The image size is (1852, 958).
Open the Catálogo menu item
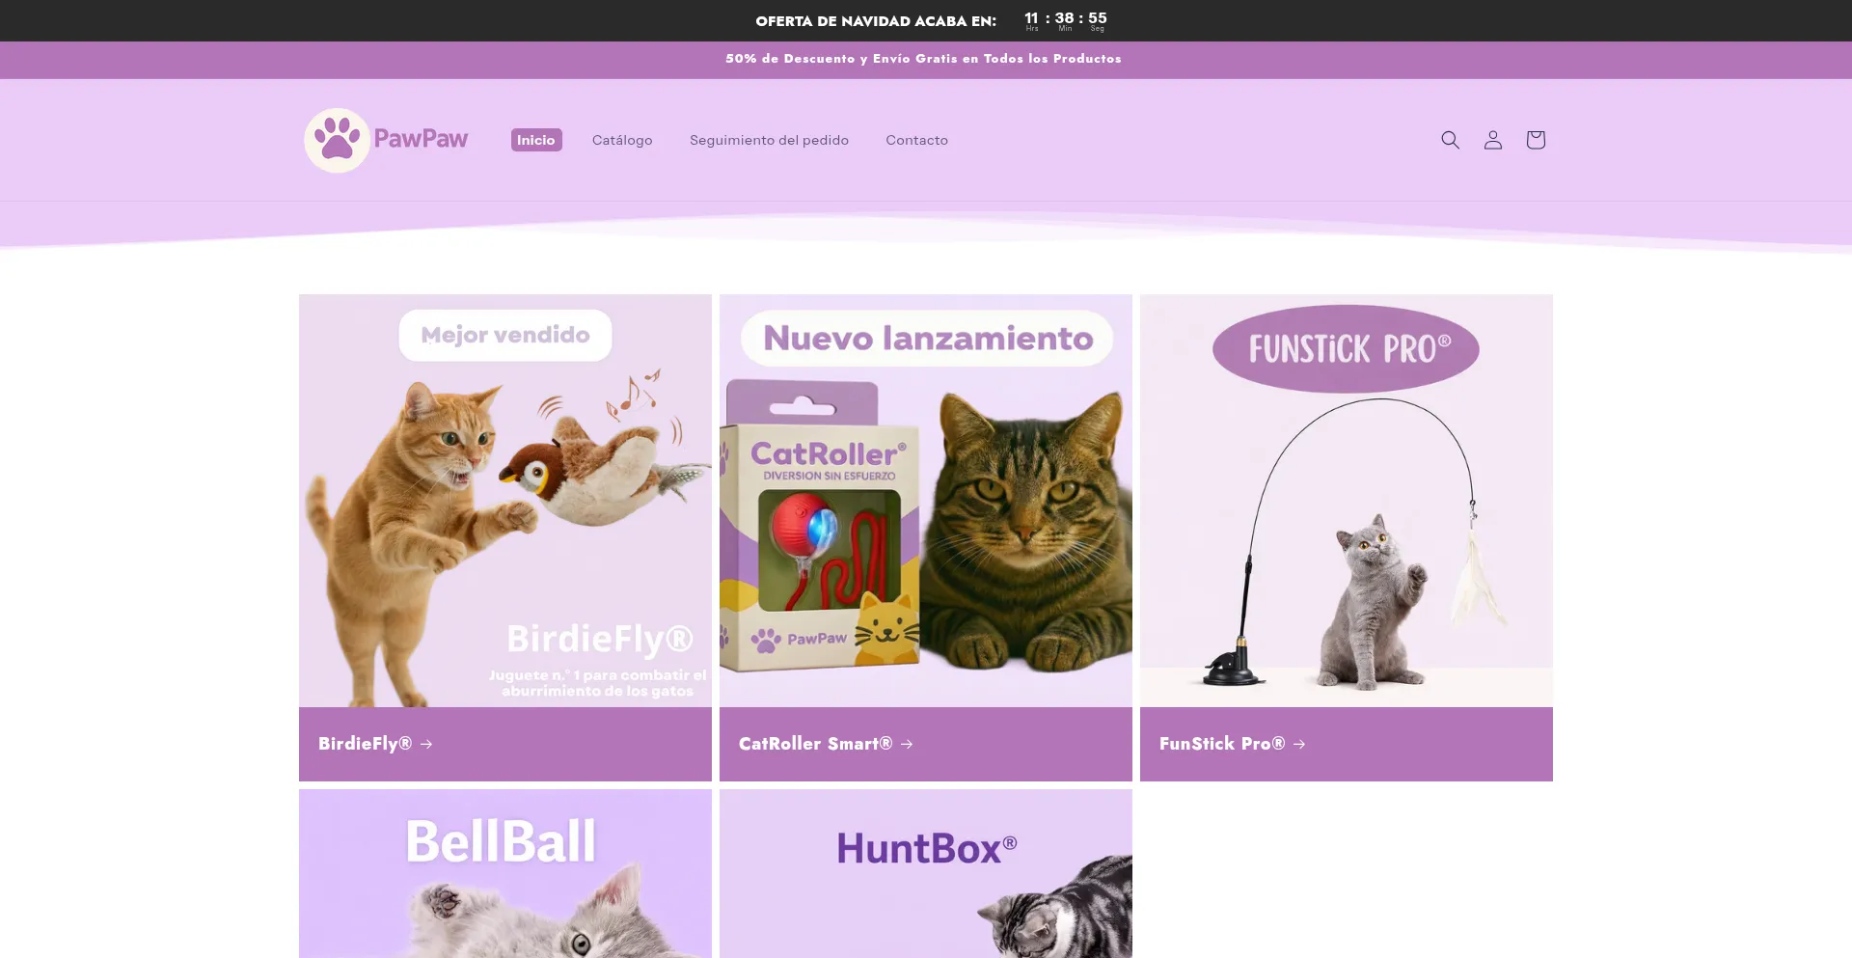pyautogui.click(x=622, y=140)
